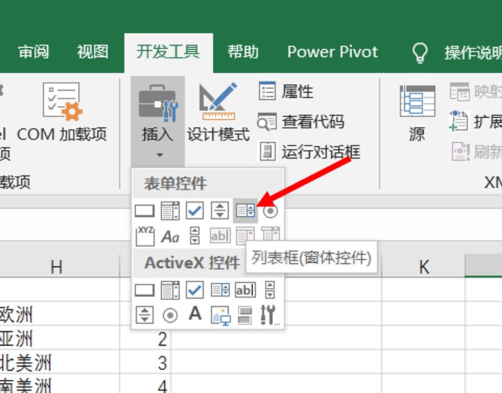Insert an ActiveX Check Box

coord(195,290)
